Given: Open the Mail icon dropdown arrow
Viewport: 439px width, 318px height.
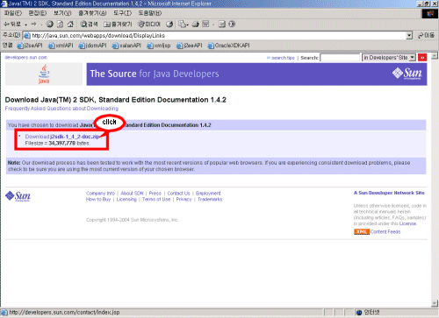Looking at the screenshot, I should point(188,25).
